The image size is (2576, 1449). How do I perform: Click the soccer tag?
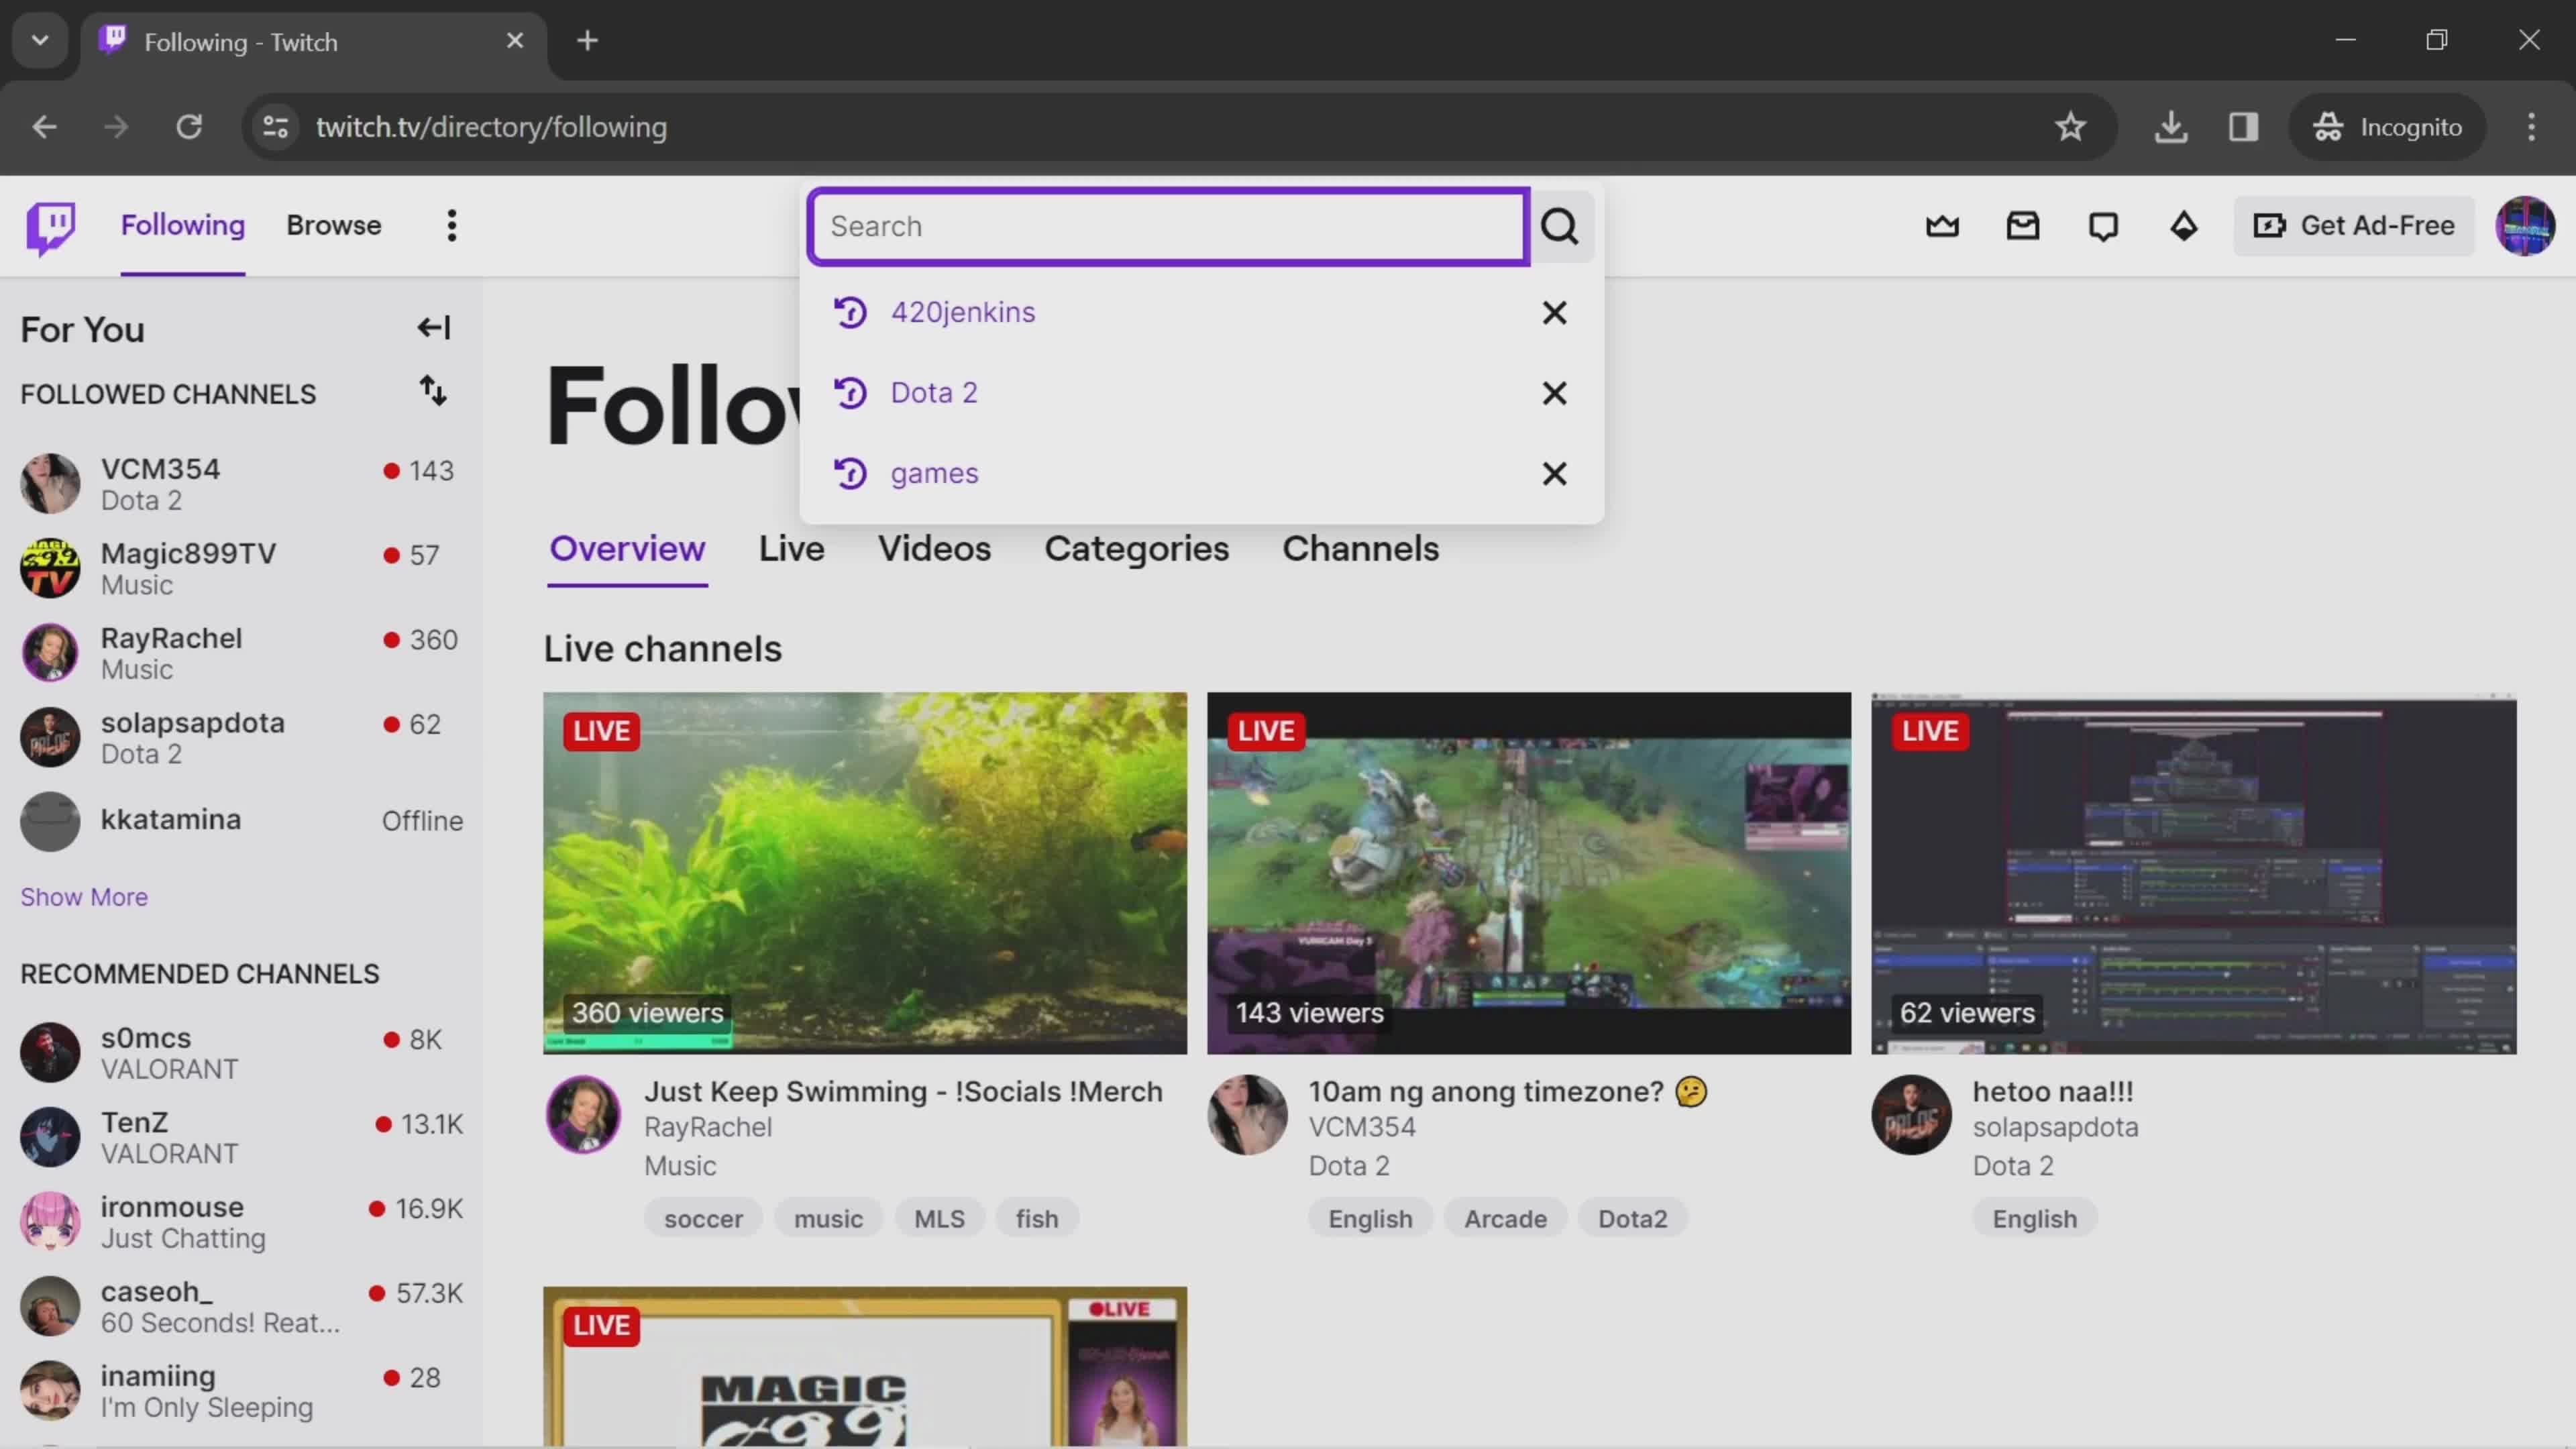[x=703, y=1218]
